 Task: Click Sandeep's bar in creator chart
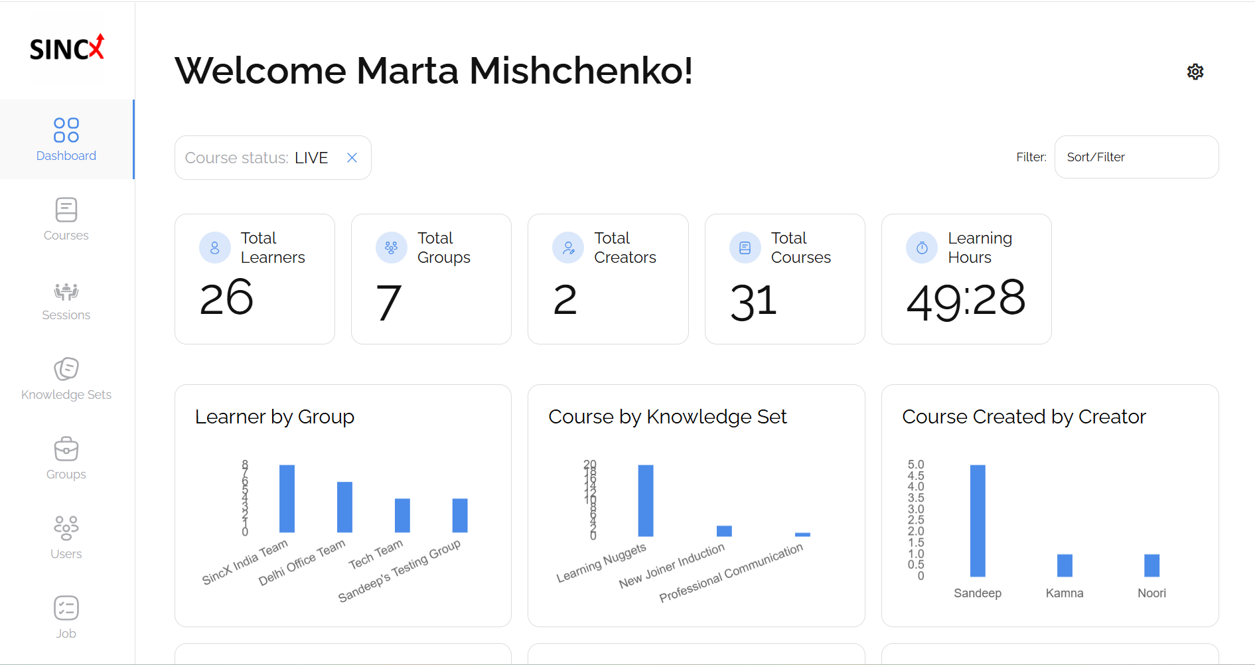(x=977, y=521)
